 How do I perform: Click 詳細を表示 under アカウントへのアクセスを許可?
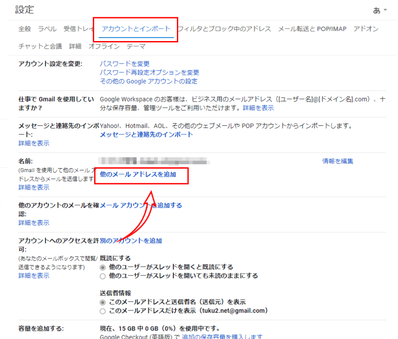click(34, 276)
